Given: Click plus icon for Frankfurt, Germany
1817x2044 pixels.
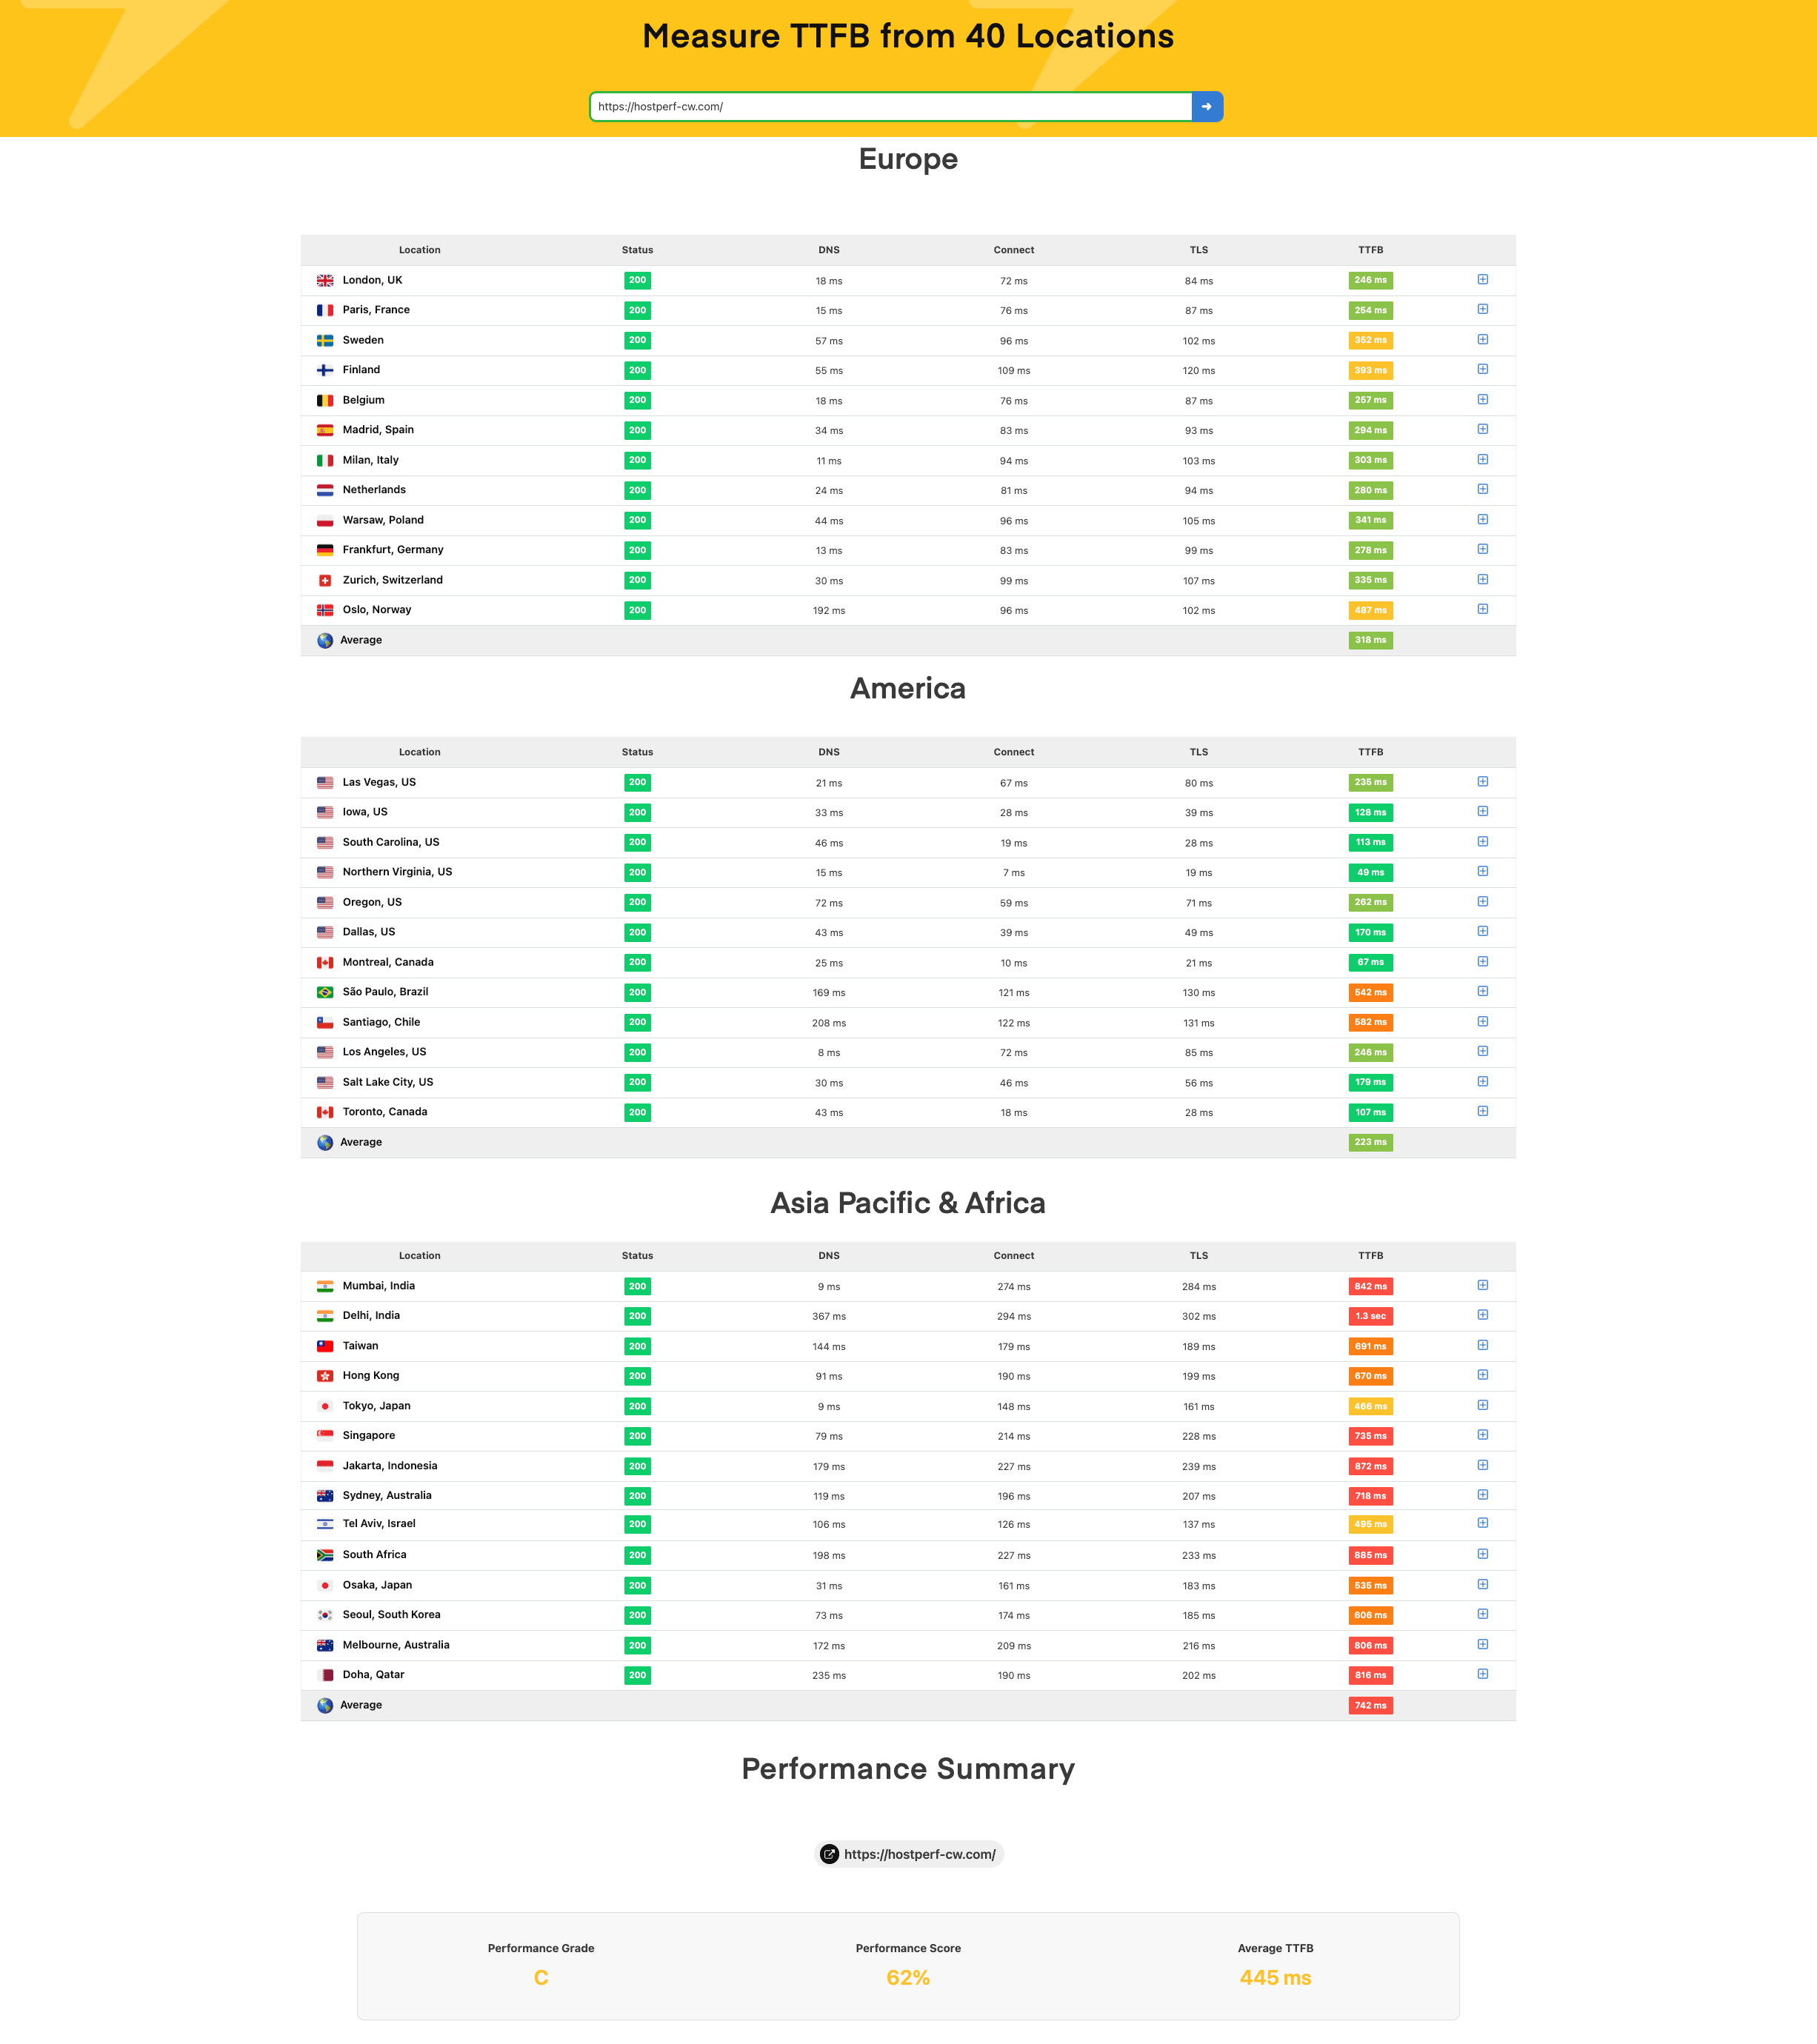Looking at the screenshot, I should tap(1482, 549).
